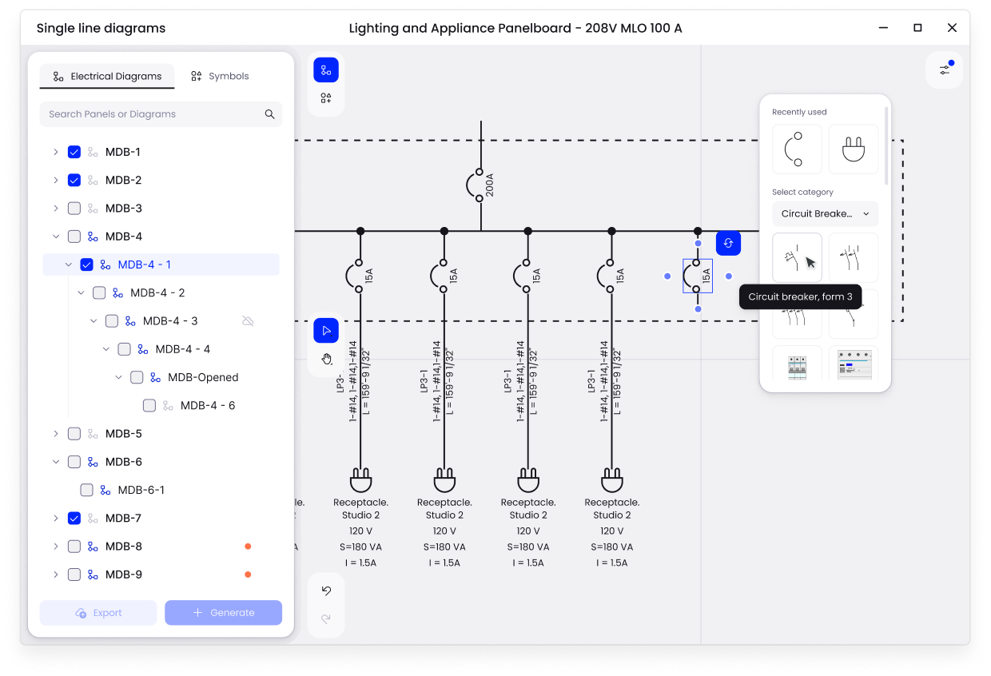Open the filter settings icon
Image resolution: width=991 pixels, height=676 pixels.
(x=945, y=70)
